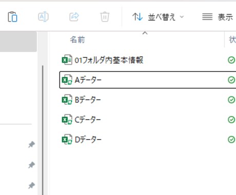Select the Aデーター file row
Viewport: 236px width, 195px height.
tap(148, 80)
